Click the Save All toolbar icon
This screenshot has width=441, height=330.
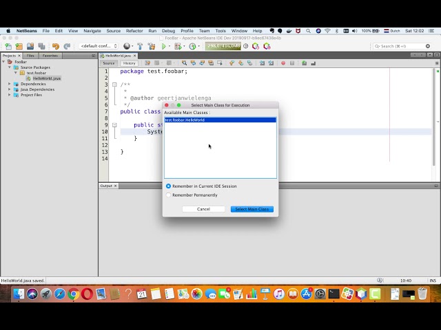(41, 46)
